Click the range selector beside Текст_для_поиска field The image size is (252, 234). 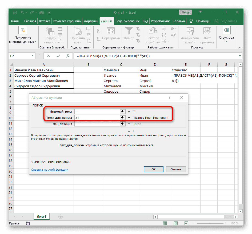pos(122,117)
